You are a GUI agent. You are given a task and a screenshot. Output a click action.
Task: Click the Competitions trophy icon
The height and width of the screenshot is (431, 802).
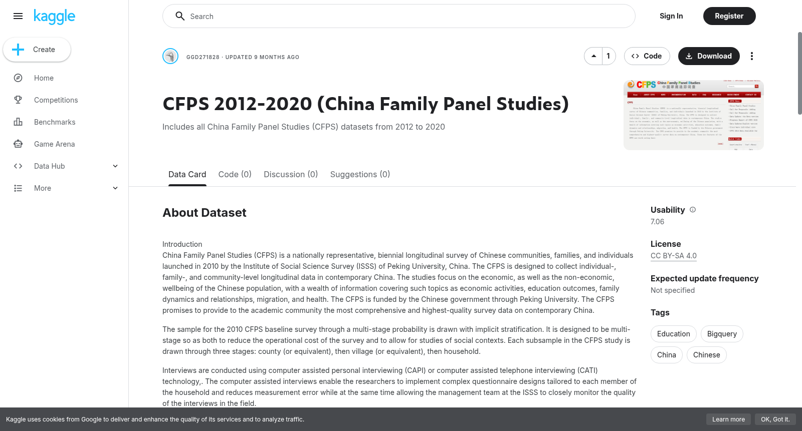click(x=18, y=100)
